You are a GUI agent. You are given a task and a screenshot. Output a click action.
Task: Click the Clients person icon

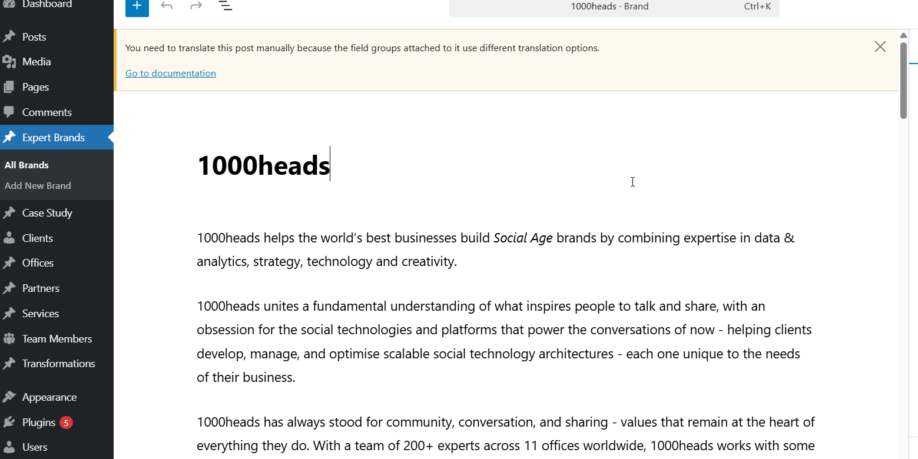click(9, 238)
